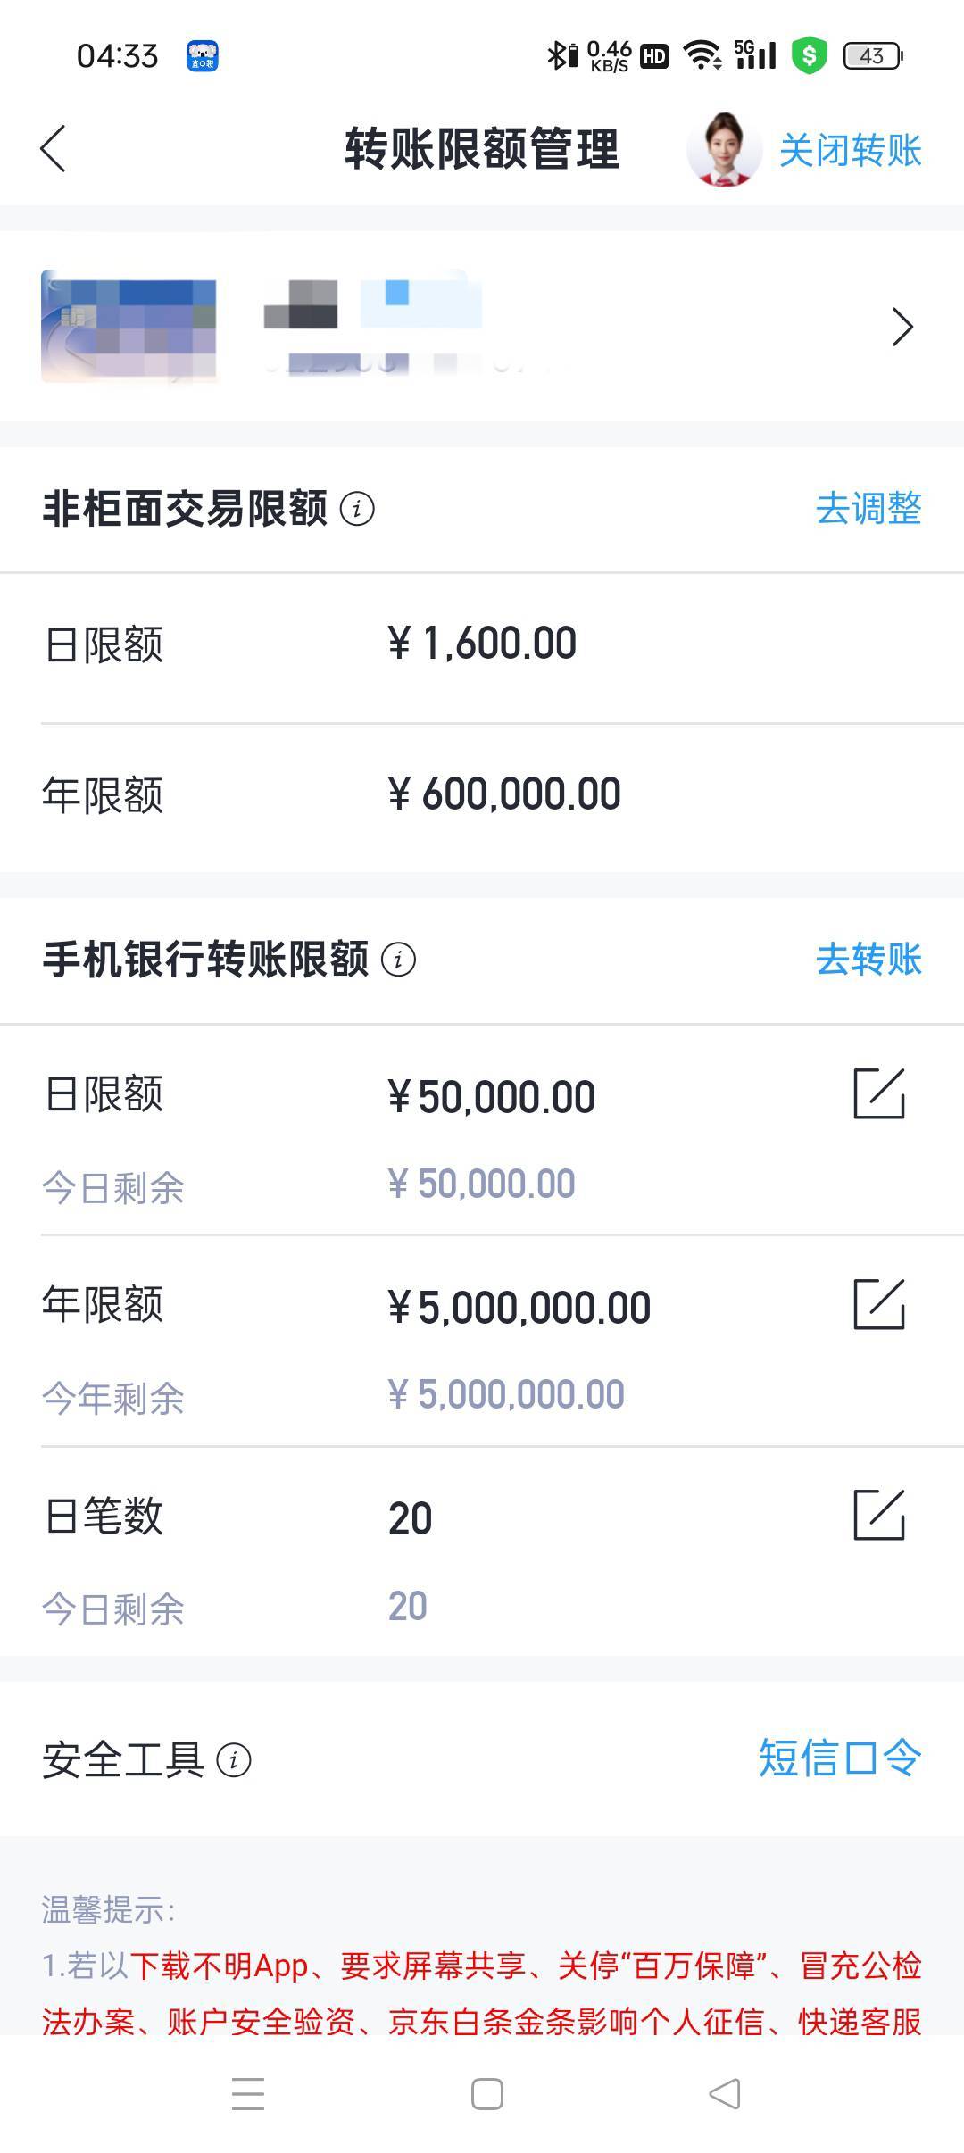
Task: Tap 去转账 to make transfer
Action: (868, 960)
